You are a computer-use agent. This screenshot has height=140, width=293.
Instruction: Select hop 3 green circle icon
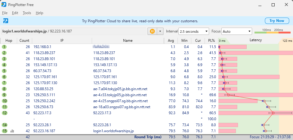(x=4, y=59)
